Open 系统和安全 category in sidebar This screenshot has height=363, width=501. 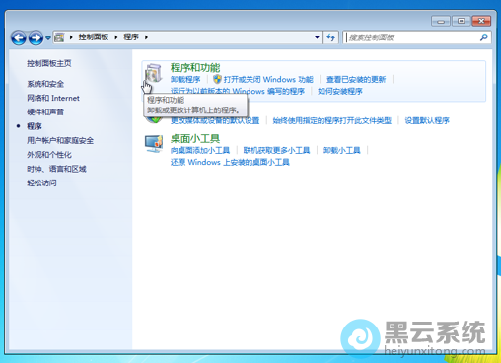click(x=45, y=84)
